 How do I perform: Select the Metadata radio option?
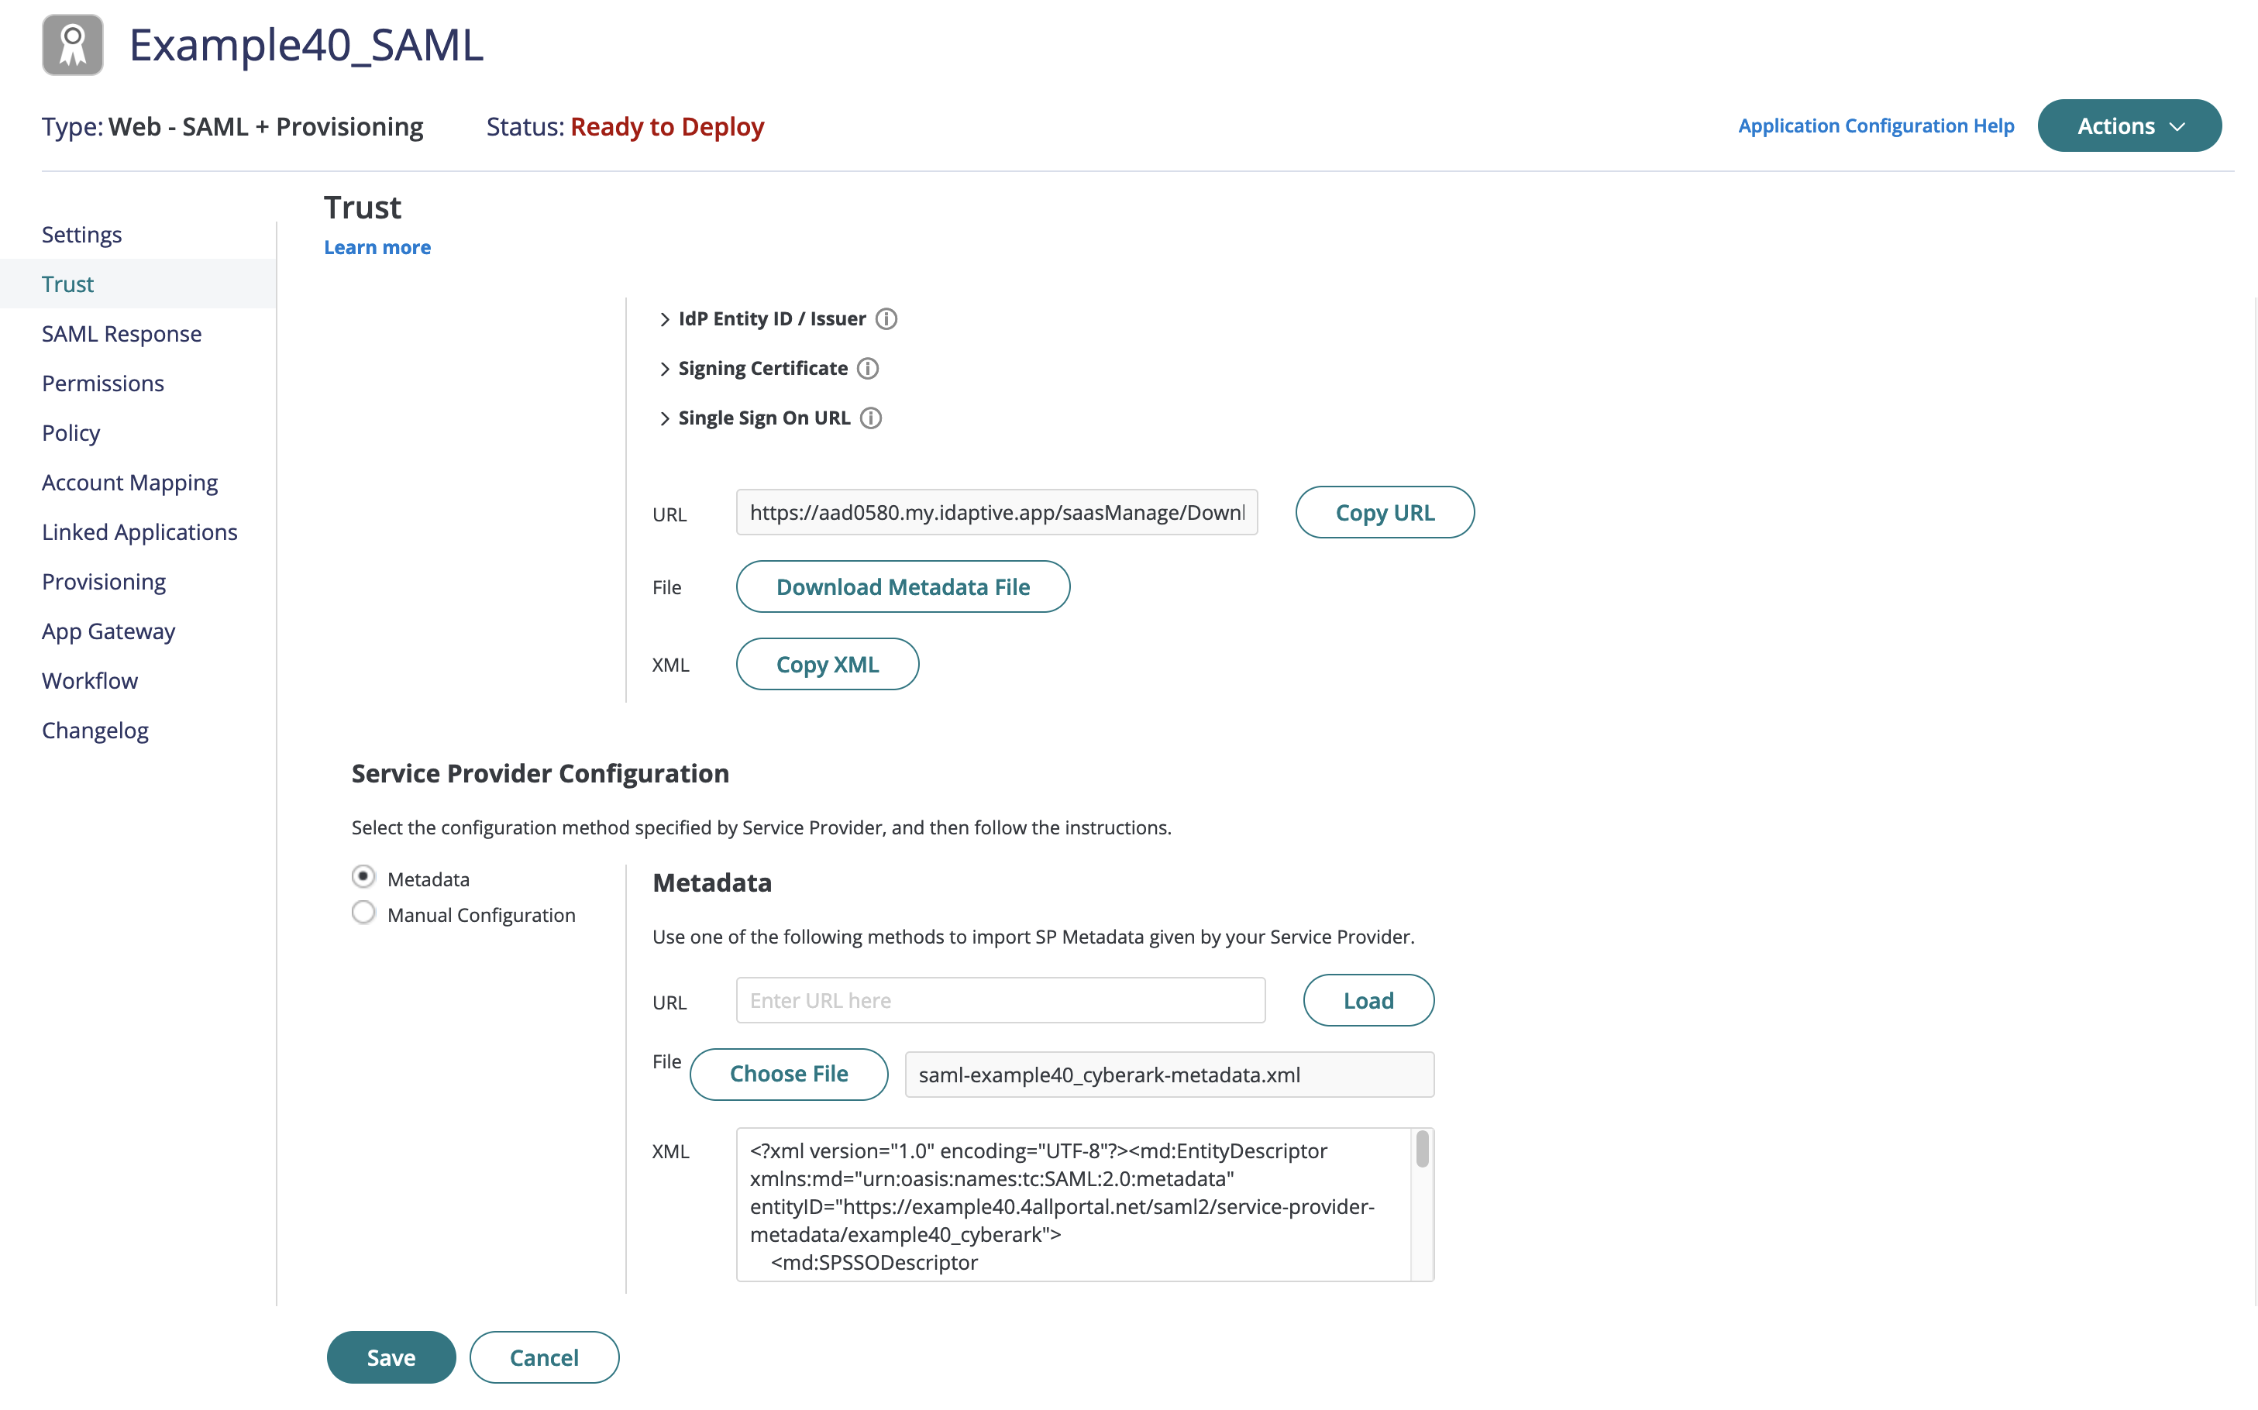tap(363, 876)
